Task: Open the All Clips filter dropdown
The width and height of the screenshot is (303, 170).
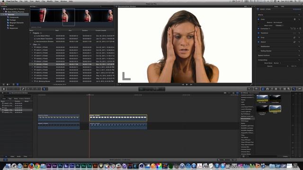Action: (33, 6)
